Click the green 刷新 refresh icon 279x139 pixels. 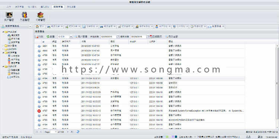[x=48, y=37]
